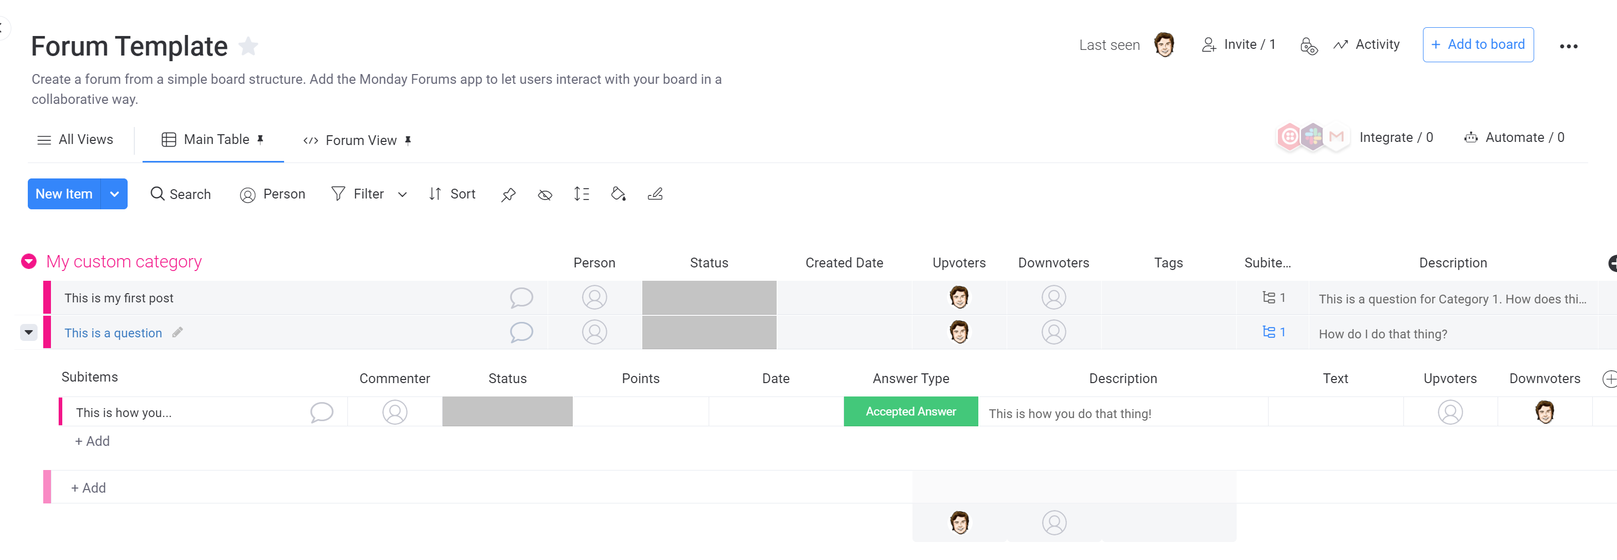Collapse subitems of 'This is a question'
The width and height of the screenshot is (1617, 560).
click(29, 332)
